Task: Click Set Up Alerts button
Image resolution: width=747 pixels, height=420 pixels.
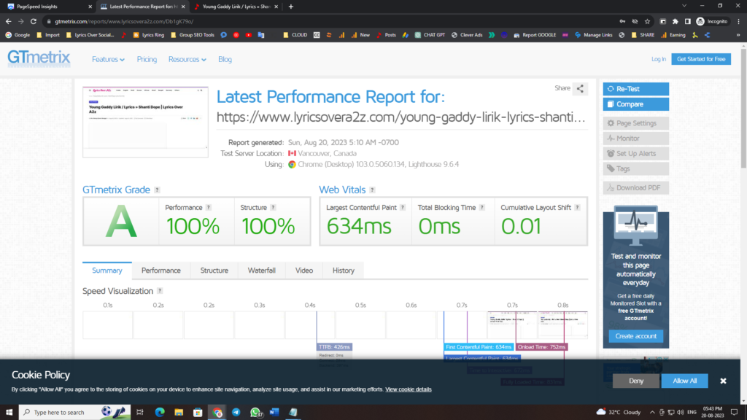Action: tap(636, 154)
